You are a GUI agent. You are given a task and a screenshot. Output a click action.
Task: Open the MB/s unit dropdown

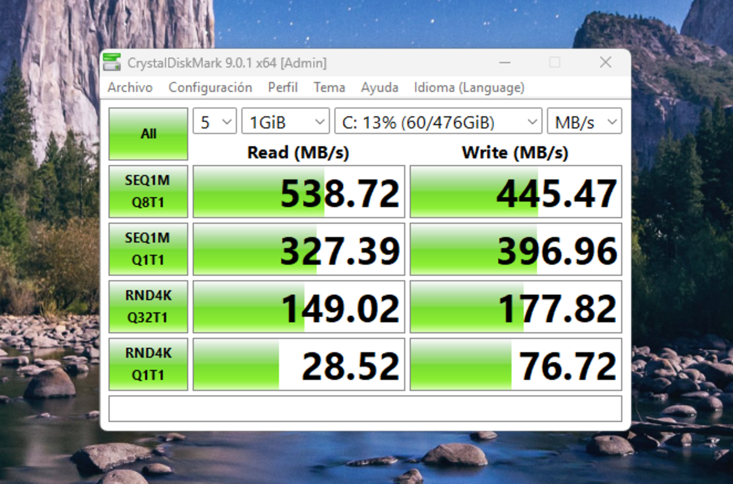(584, 122)
